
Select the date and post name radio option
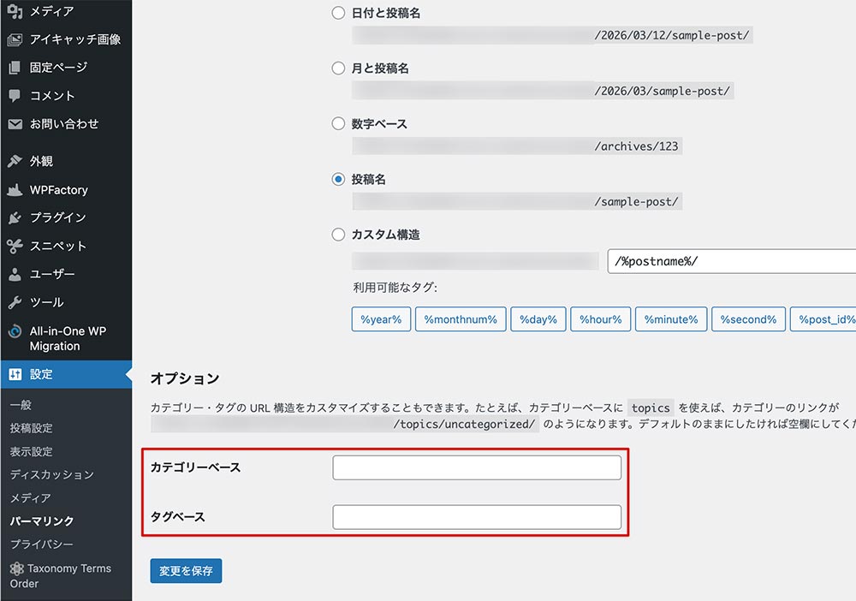click(338, 14)
